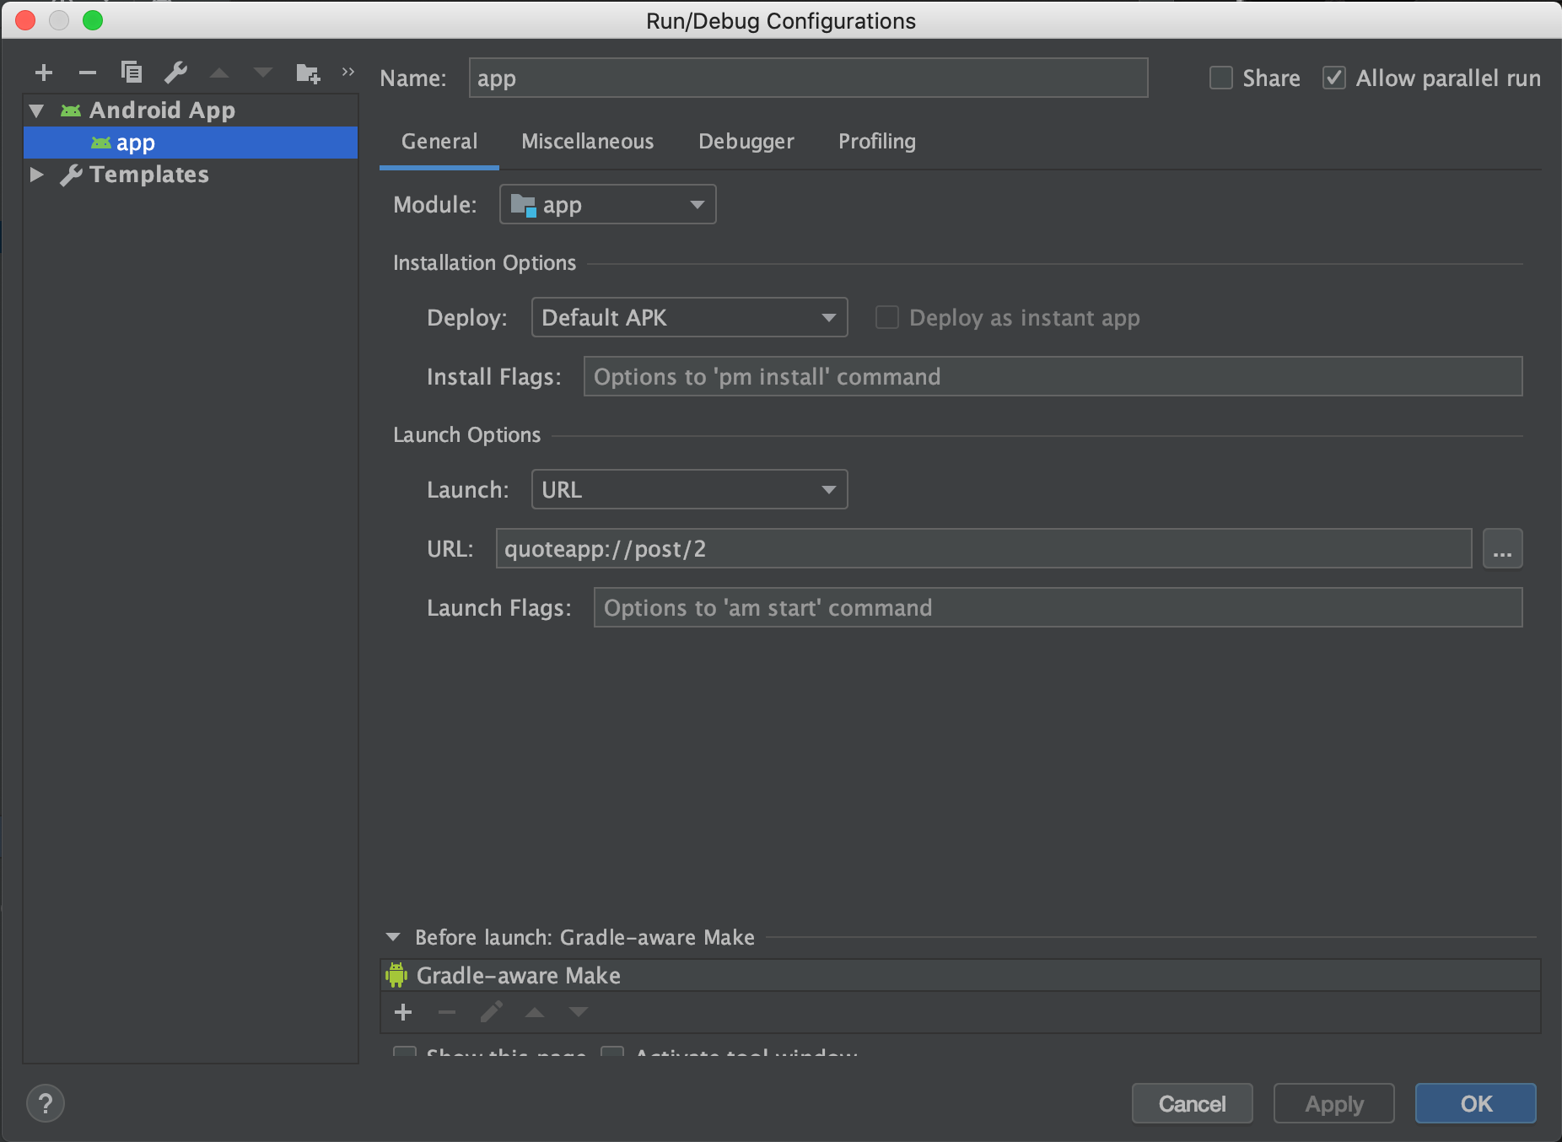Viewport: 1562px width, 1142px height.
Task: Copy the selected configuration
Action: [132, 73]
